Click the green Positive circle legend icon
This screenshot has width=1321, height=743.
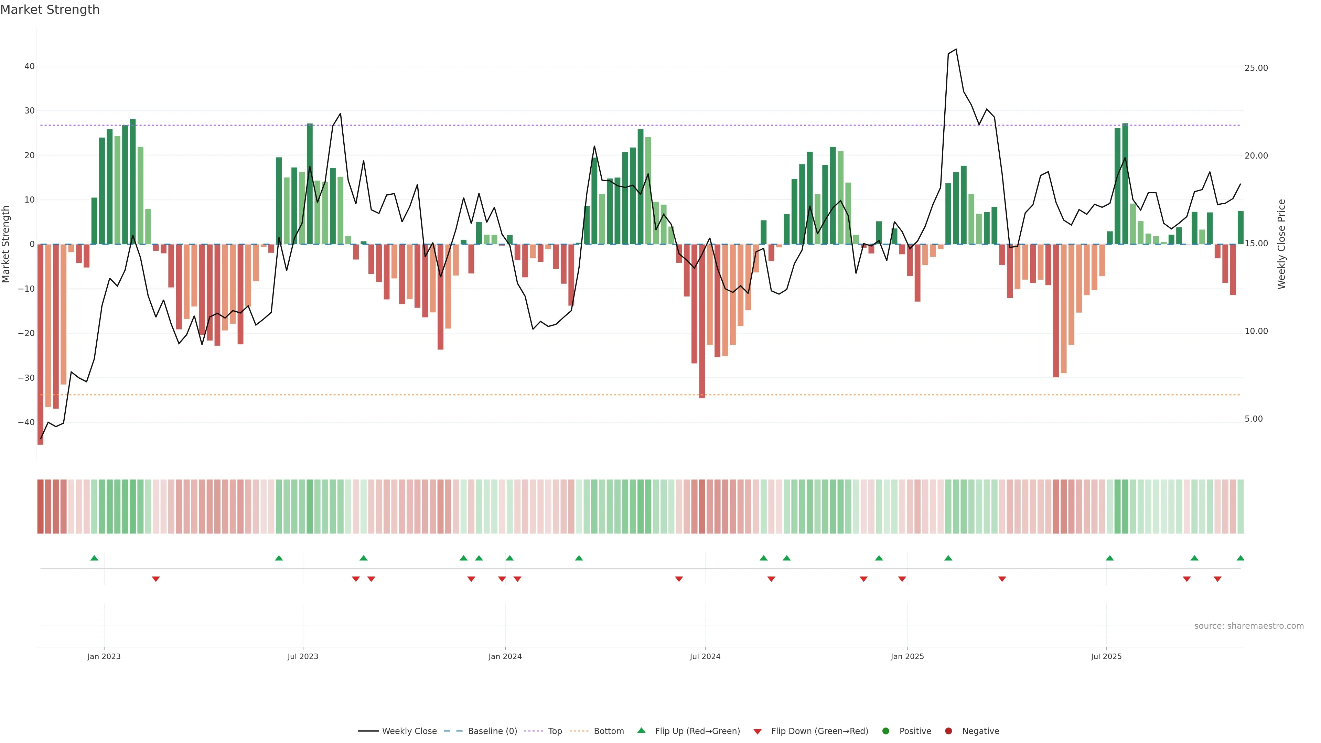(885, 731)
